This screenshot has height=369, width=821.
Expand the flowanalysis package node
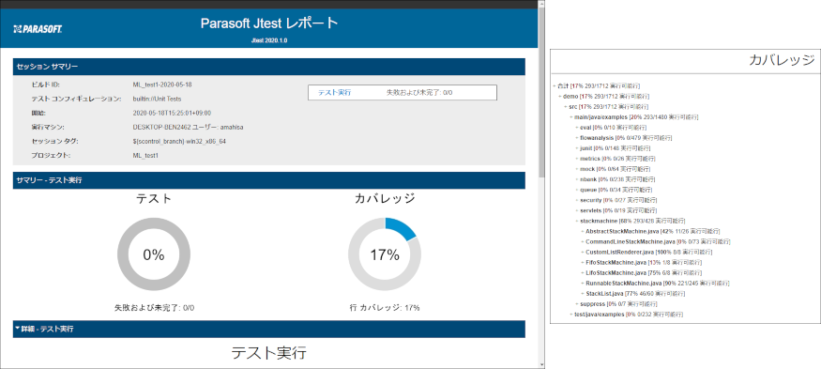pyautogui.click(x=577, y=138)
